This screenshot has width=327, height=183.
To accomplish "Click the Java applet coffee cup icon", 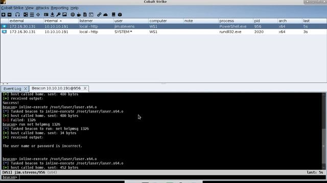I will (79, 15).
